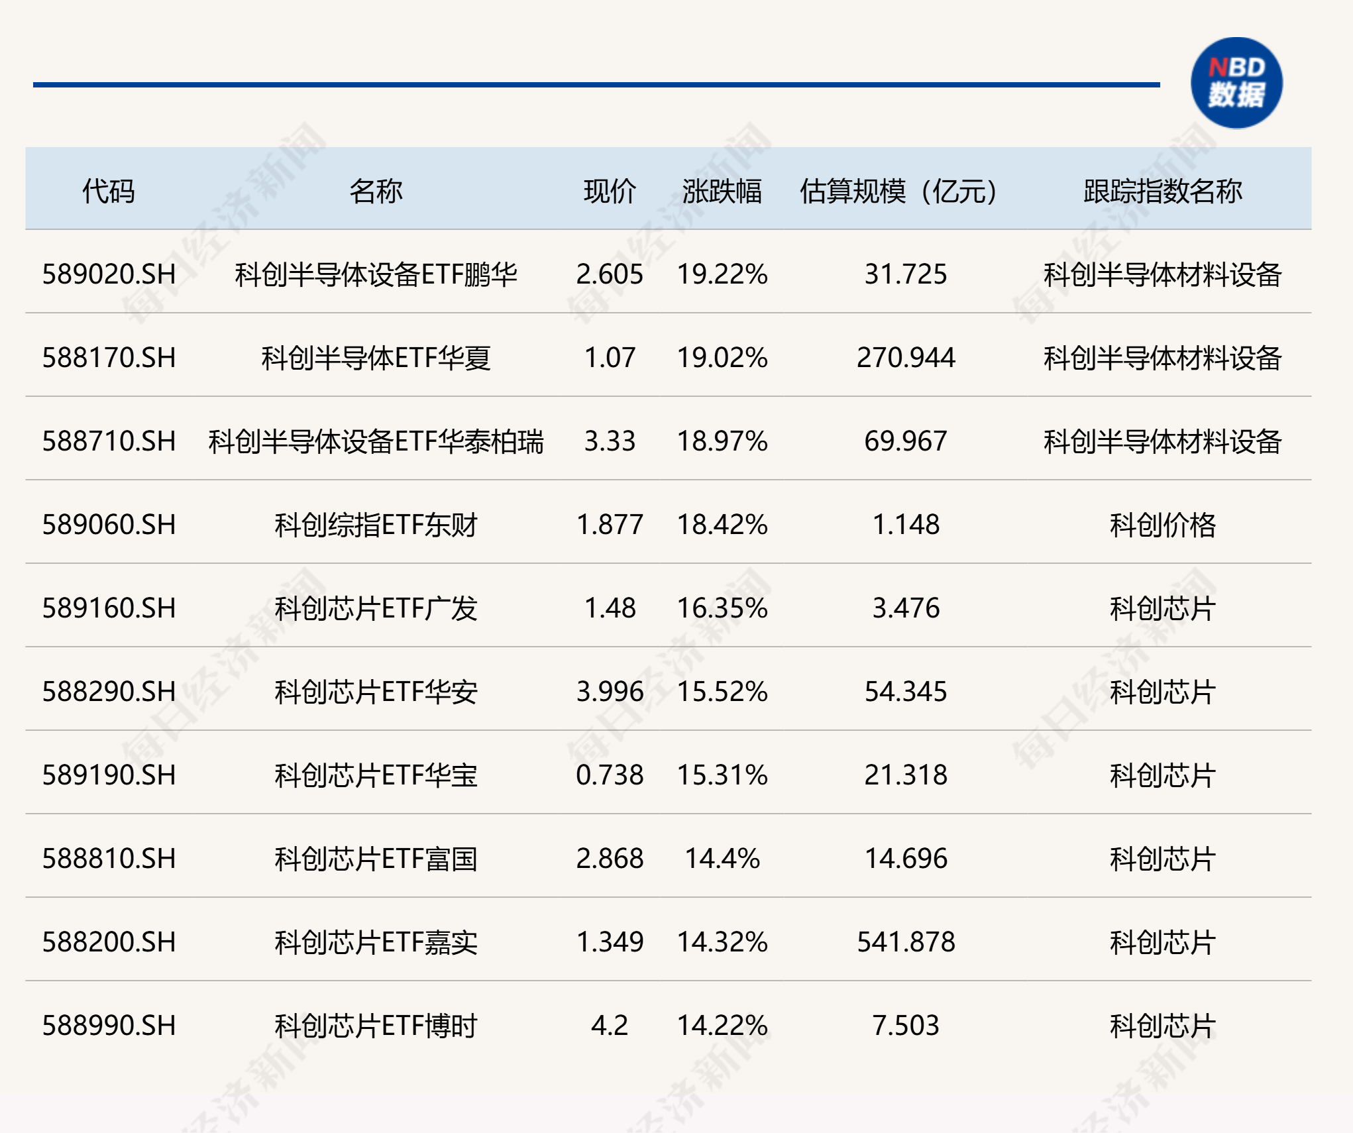Click change value 14.22%
This screenshot has width=1353, height=1133.
722,1026
